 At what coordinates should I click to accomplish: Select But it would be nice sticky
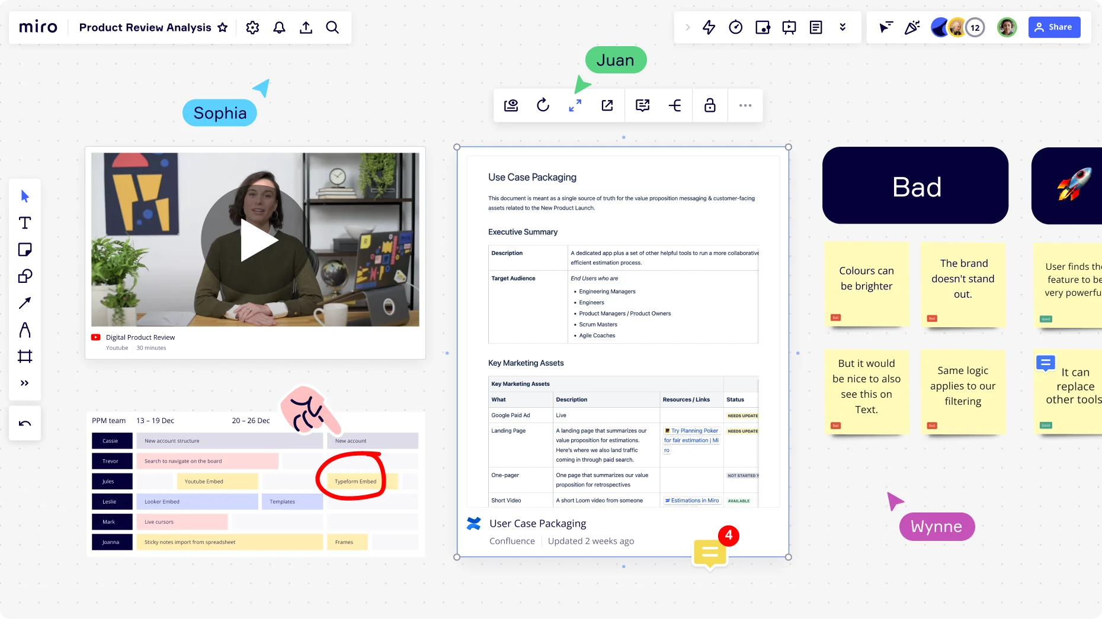coord(866,392)
